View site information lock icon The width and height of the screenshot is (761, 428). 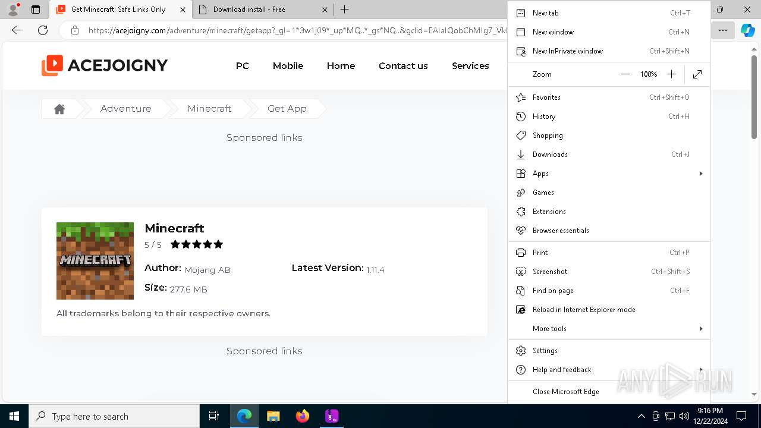74,30
